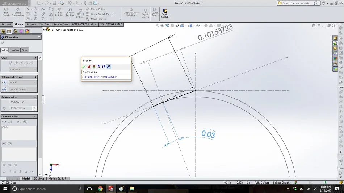Click the Repair Sketch tool
Screen dimensions: 344x193
(145, 14)
